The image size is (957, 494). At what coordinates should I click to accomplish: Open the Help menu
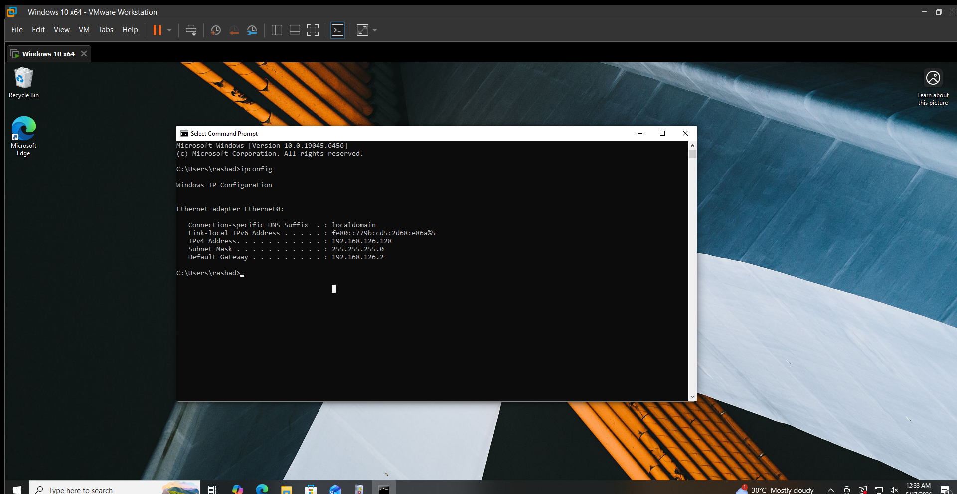click(x=130, y=30)
